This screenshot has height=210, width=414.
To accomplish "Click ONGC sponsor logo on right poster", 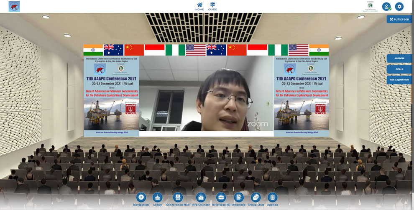I will click(x=320, y=109).
